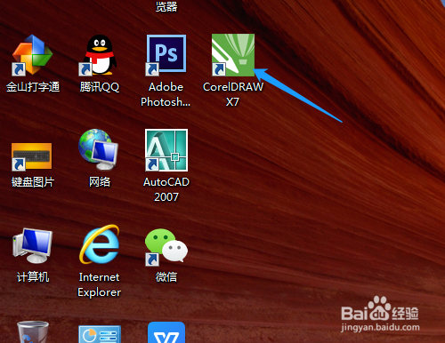The width and height of the screenshot is (445, 343).
Task: Click the 键盘图片 label text
Action: click(33, 182)
